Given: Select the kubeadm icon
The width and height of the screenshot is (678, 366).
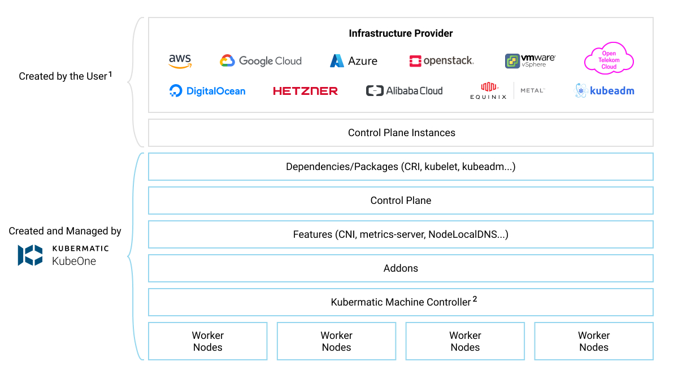Looking at the screenshot, I should coord(605,90).
